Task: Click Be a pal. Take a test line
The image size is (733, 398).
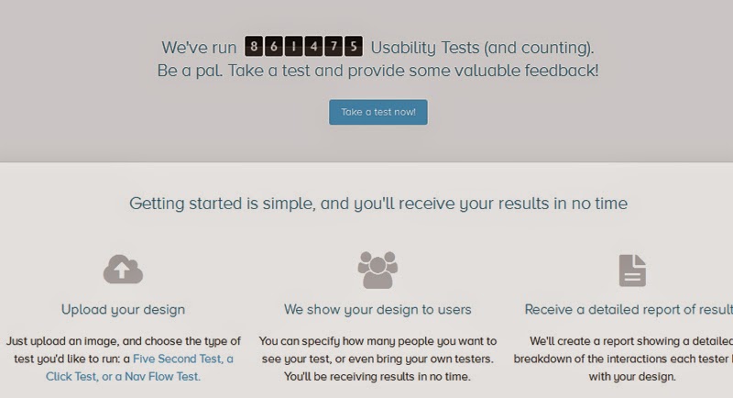Action: pyautogui.click(x=377, y=71)
